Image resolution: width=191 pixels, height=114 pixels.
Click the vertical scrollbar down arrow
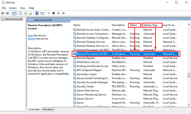189,105
